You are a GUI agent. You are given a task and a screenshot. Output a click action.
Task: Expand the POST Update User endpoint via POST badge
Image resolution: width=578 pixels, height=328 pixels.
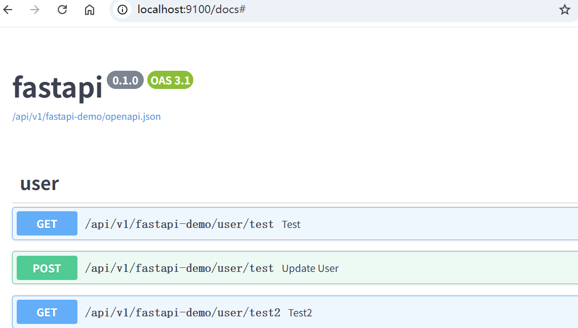tap(47, 268)
